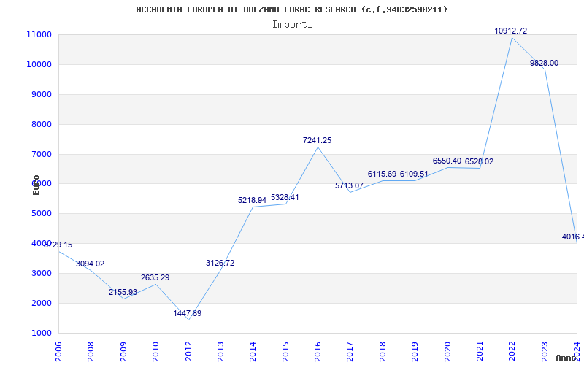
Task: Select the 1000 y-axis tick label
Action: click(41, 333)
